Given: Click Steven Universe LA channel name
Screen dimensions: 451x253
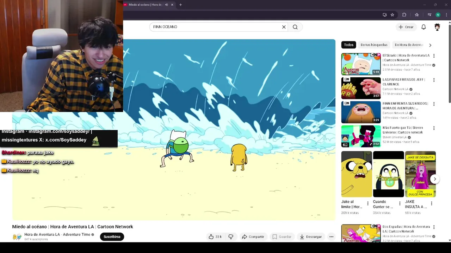Looking at the screenshot, I should click(395, 137).
